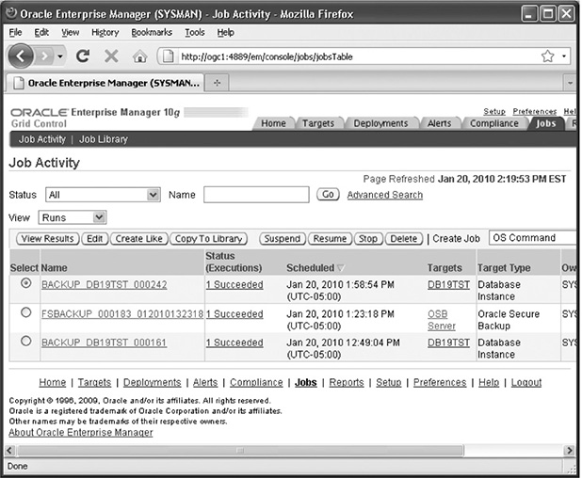Open a new tab with the plus button
This screenshot has height=478, width=582.
point(218,83)
